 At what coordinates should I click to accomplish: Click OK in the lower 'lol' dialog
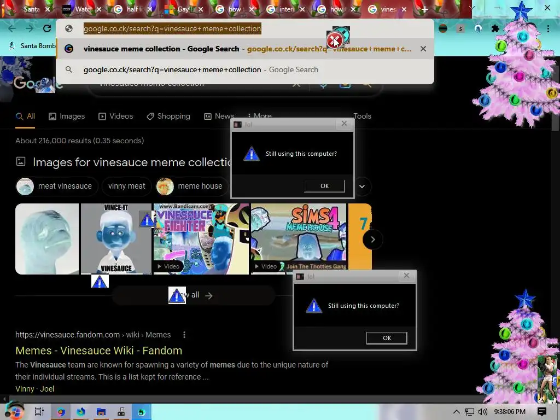click(x=387, y=338)
